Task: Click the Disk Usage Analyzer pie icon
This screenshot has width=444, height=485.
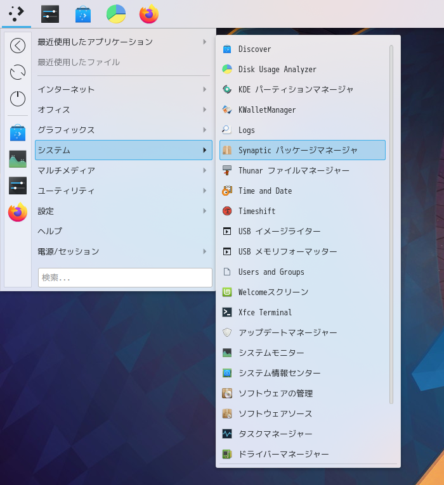Action: [x=227, y=69]
